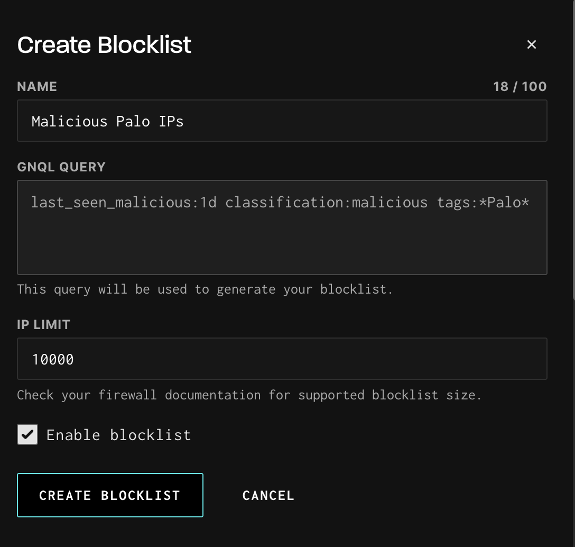Image resolution: width=575 pixels, height=547 pixels.
Task: Focus the IP Limit field showing 10000
Action: coord(282,359)
